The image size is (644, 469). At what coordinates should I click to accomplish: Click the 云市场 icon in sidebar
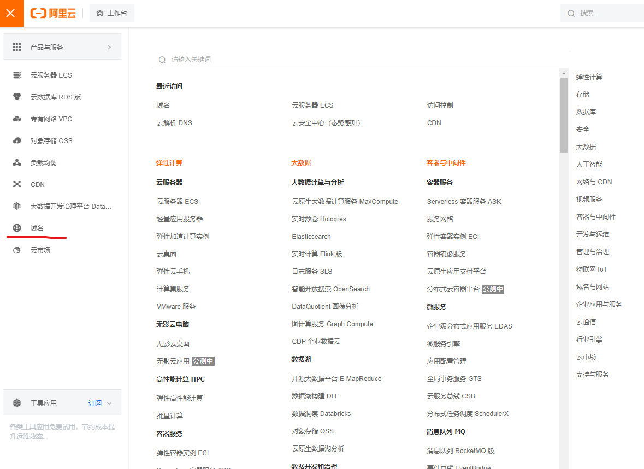17,250
